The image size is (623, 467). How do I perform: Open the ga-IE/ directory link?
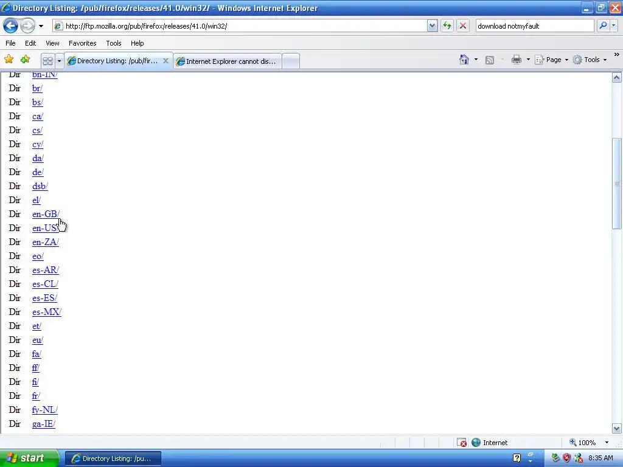[44, 424]
